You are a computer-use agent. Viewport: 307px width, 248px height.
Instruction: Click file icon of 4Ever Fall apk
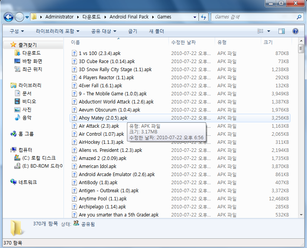coord(74,85)
